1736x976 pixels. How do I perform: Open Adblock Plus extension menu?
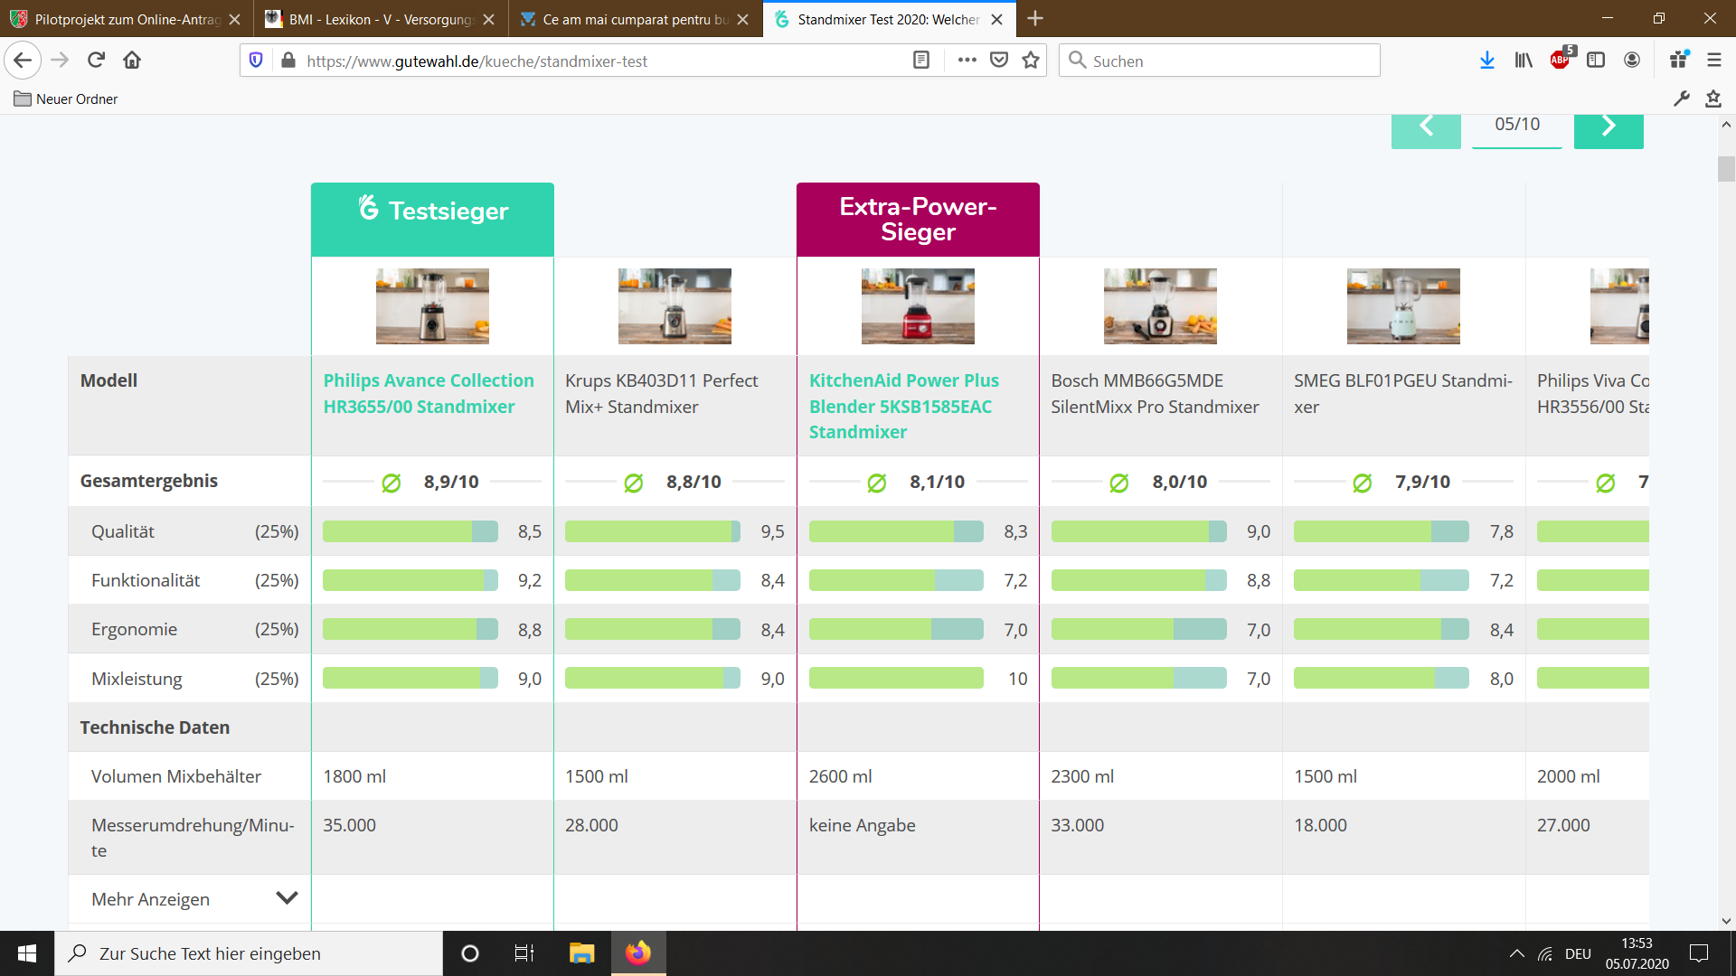pos(1561,60)
